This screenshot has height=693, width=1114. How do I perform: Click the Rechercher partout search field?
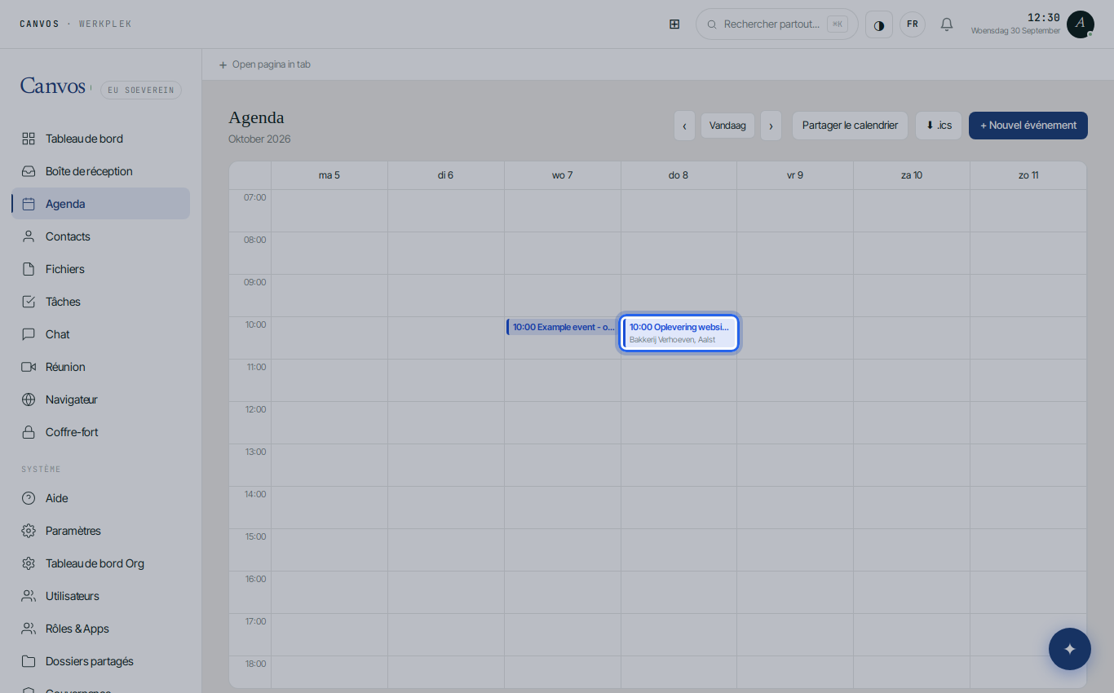(x=777, y=24)
